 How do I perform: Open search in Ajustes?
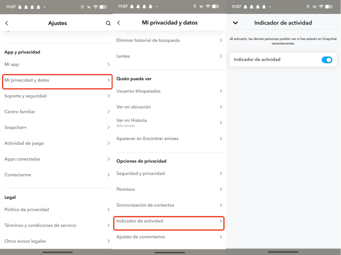(108, 23)
